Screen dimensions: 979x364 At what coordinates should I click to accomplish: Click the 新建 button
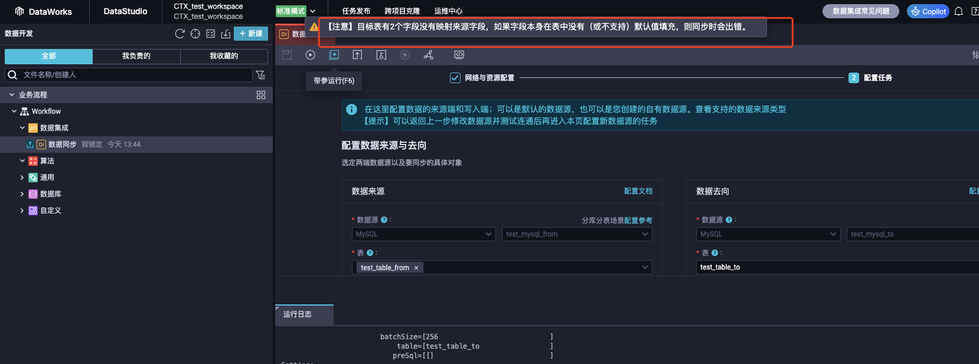pyautogui.click(x=251, y=34)
